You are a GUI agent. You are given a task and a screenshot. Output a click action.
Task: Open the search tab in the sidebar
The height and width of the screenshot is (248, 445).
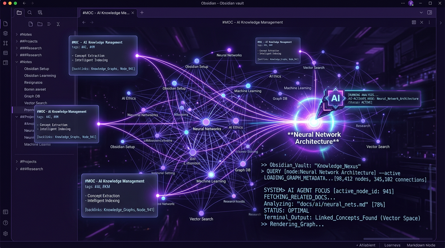coord(30,13)
